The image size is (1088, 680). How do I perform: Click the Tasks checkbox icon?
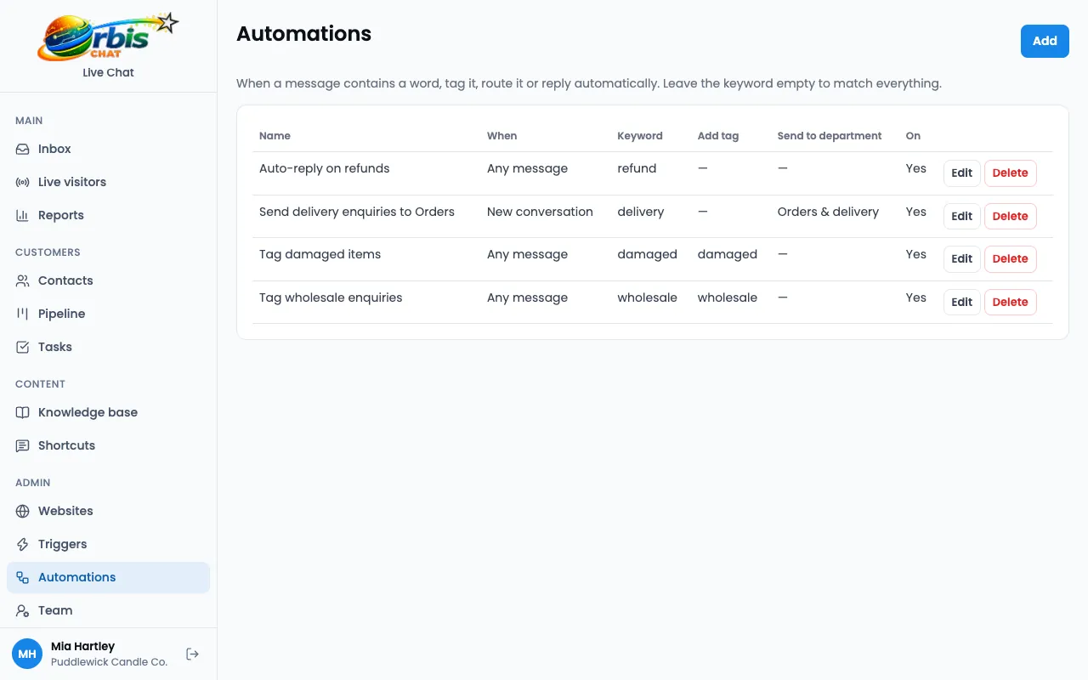click(x=23, y=347)
